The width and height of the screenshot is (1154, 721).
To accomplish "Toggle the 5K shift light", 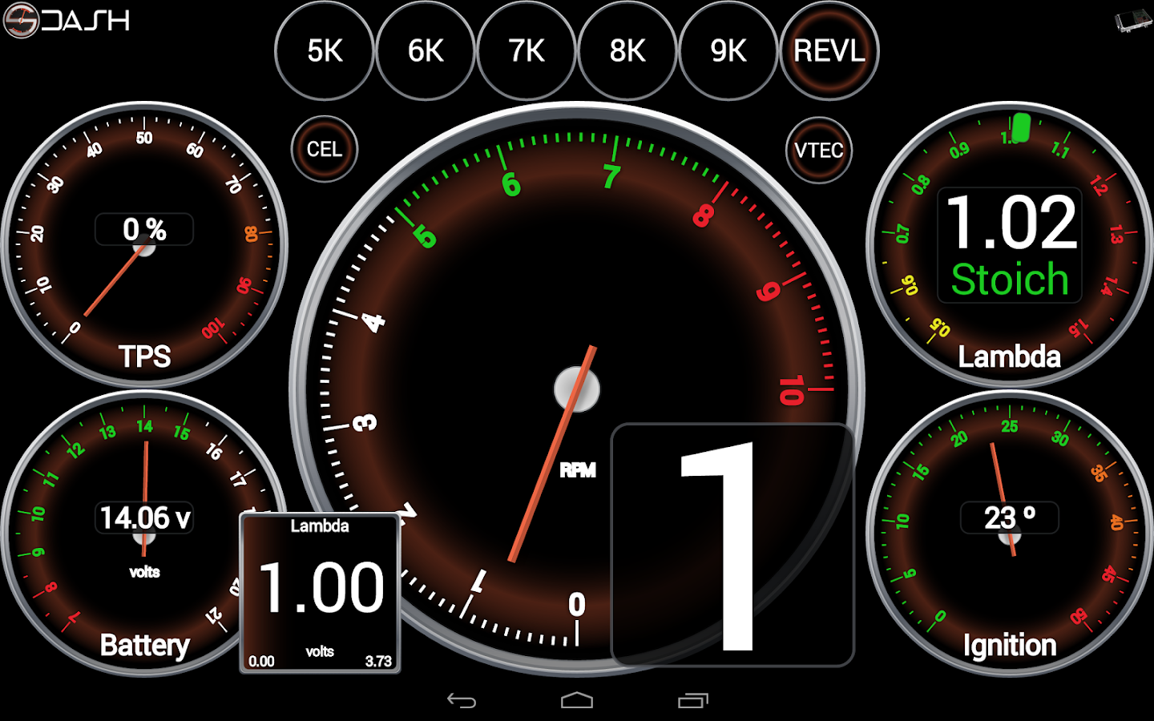I will coord(324,51).
